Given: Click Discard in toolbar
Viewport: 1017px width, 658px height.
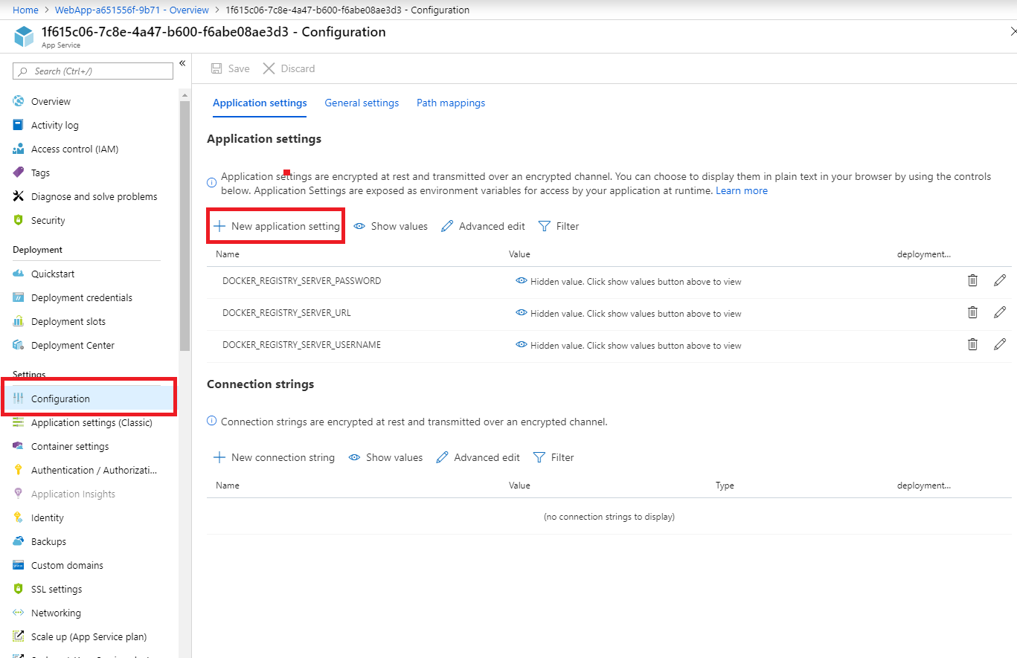Looking at the screenshot, I should pos(289,68).
